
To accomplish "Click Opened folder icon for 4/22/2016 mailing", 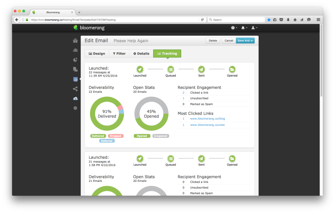I will point(232,159).
